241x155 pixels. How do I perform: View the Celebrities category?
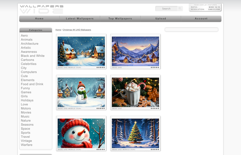tap(29, 64)
